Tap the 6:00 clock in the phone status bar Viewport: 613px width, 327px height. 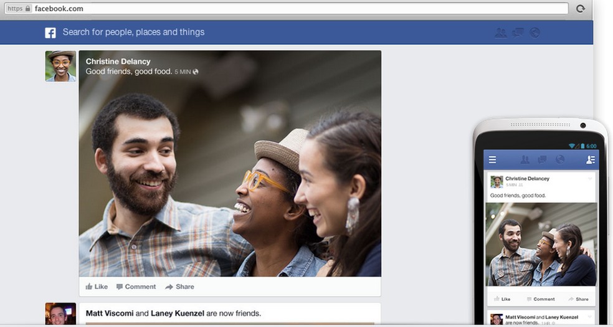pyautogui.click(x=591, y=146)
